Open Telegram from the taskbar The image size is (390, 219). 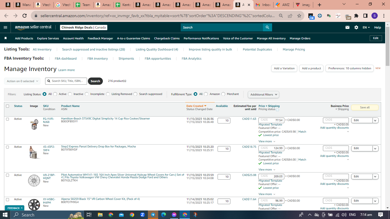[x=153, y=215]
